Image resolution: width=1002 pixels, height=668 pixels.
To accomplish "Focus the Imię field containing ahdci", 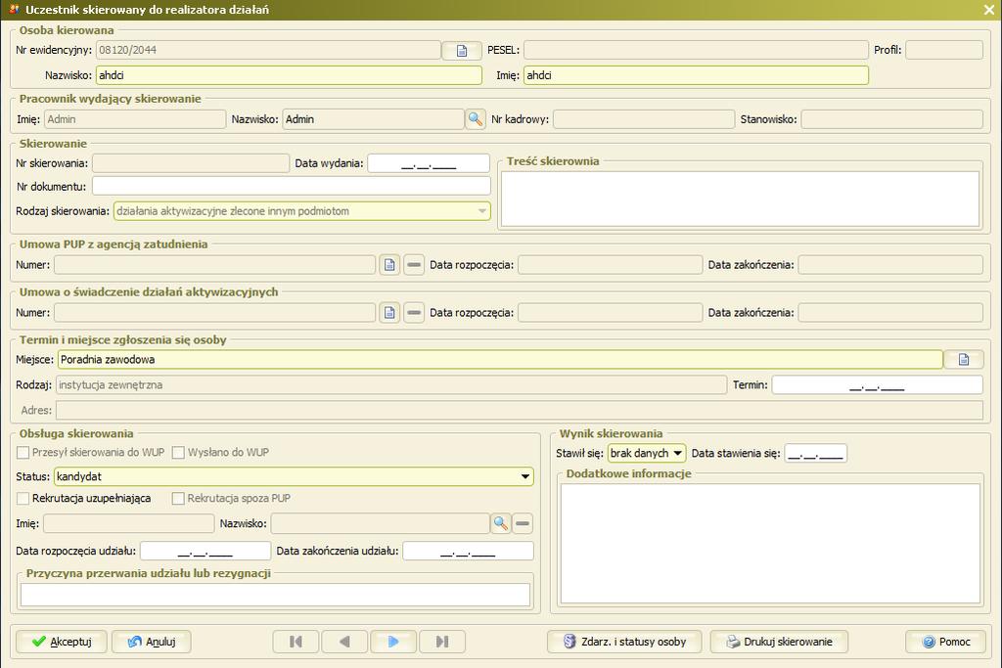I will pyautogui.click(x=696, y=75).
